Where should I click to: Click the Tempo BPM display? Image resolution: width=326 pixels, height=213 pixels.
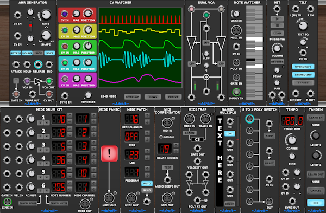pyautogui.click(x=292, y=120)
